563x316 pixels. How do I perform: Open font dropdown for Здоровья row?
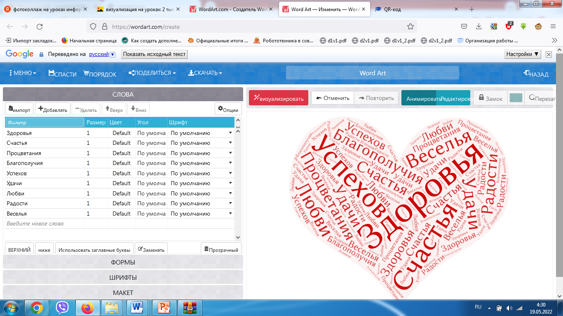point(230,133)
